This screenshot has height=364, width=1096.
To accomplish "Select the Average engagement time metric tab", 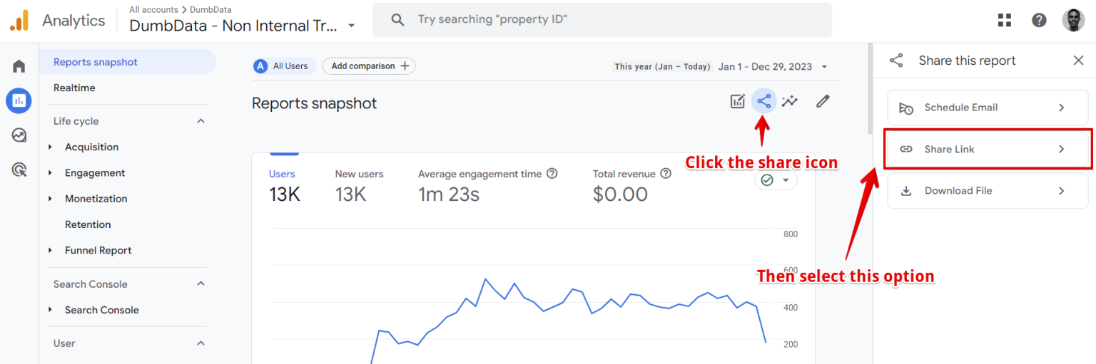I will click(x=488, y=185).
